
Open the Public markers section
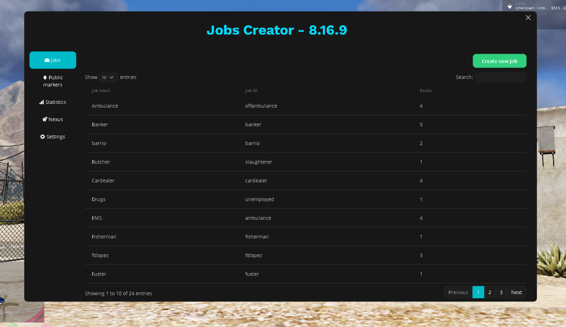pos(53,81)
